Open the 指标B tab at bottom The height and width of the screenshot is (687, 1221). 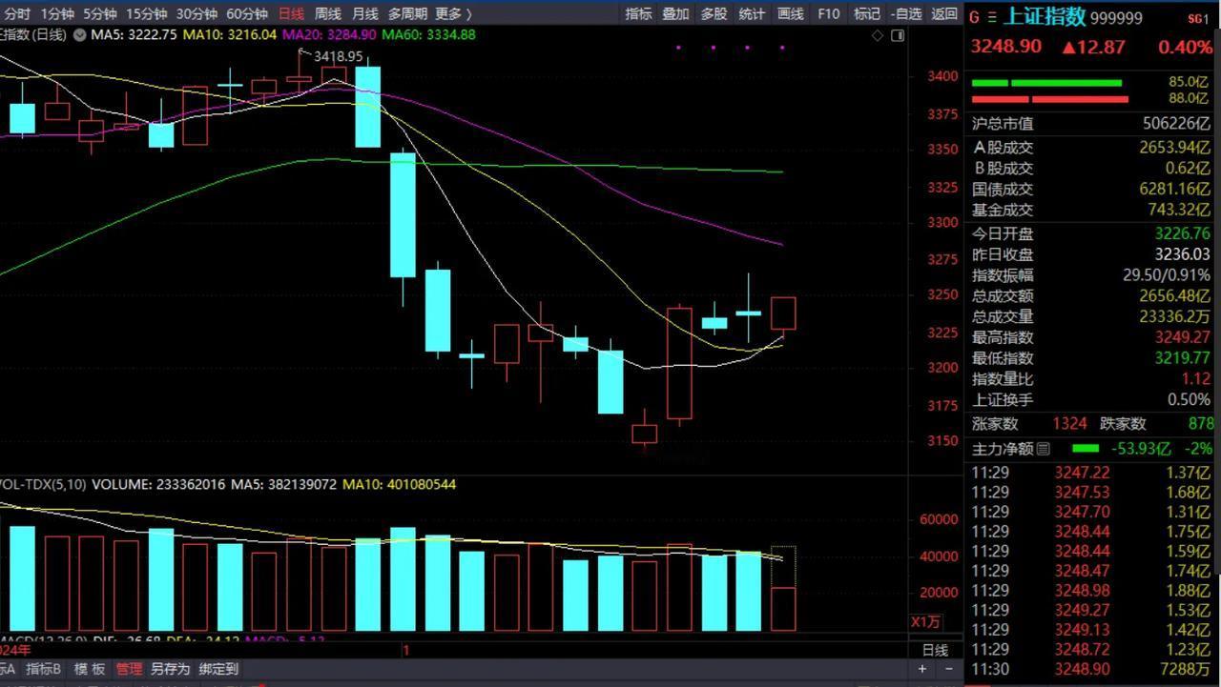43,669
